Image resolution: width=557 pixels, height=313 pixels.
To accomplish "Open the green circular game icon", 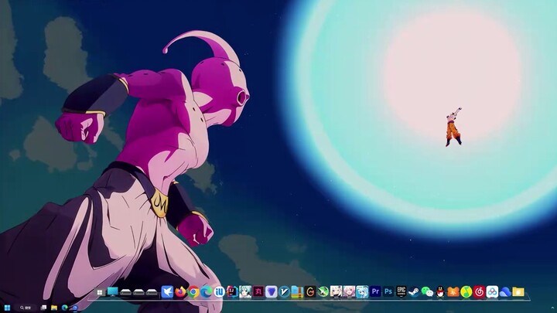I will point(323,291).
